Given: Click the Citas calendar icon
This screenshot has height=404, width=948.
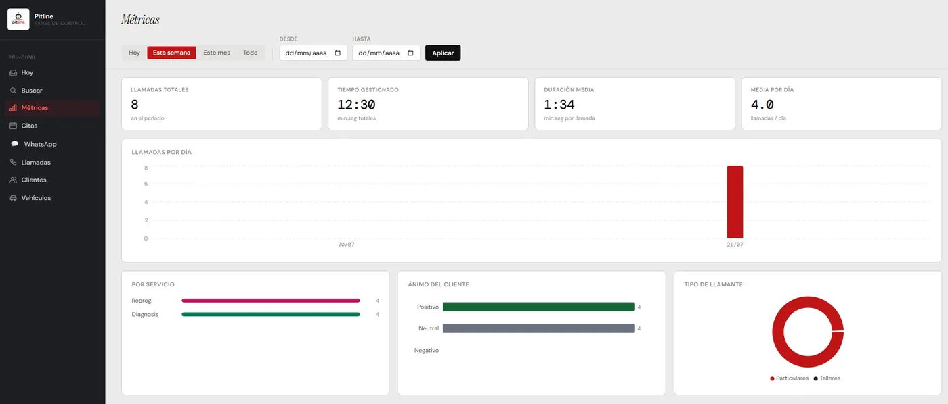Looking at the screenshot, I should point(14,126).
